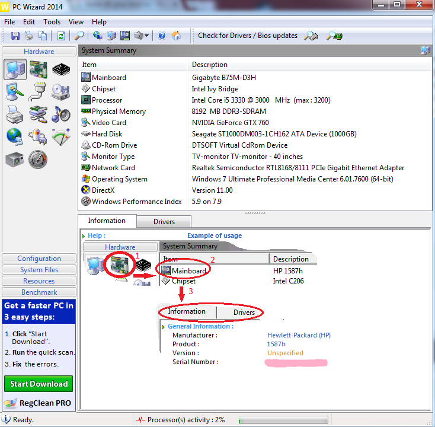Image resolution: width=435 pixels, height=427 pixels.
Task: Switch to the Drivers tab
Action: 164,222
